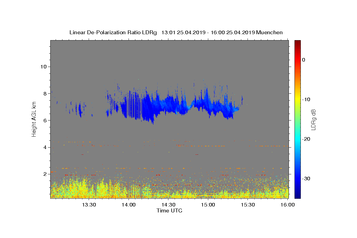This screenshot has width=357, height=238.
Task: Click the 14:00 time tick label
Action: [x=129, y=205]
